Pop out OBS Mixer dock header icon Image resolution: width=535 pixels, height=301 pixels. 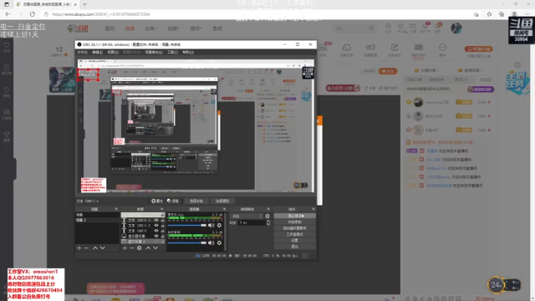point(224,209)
